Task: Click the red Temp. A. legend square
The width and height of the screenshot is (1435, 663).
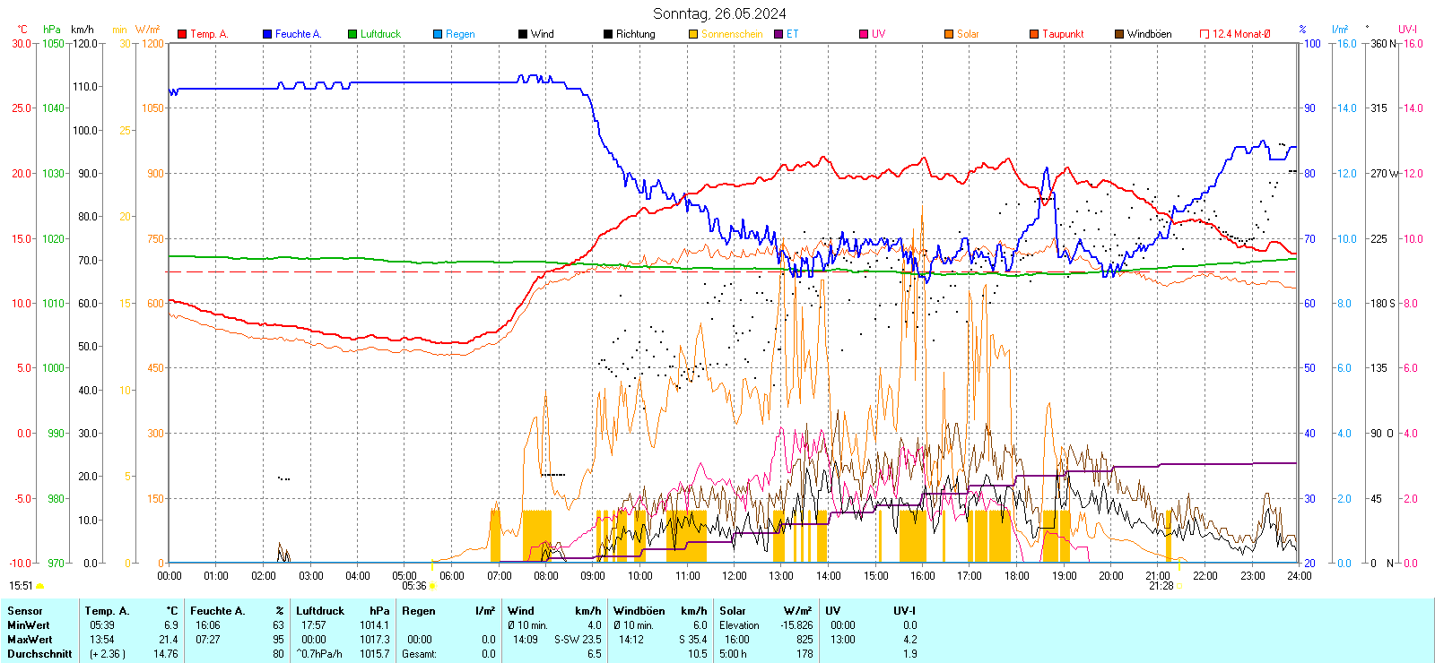Action: [182, 34]
